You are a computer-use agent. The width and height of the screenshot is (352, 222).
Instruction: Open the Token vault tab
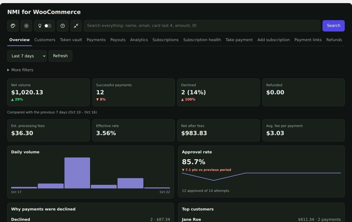coord(71,40)
